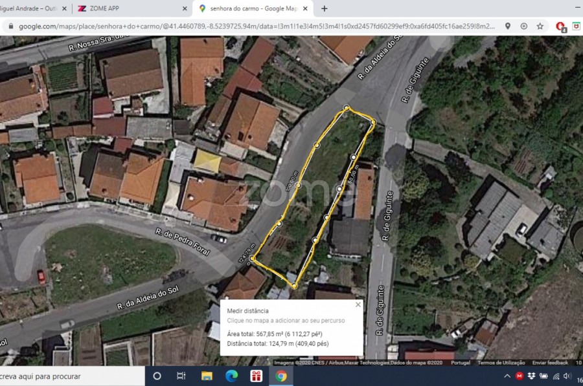Open the Cortana circle on taskbar
This screenshot has width=583, height=386.
pos(157,376)
